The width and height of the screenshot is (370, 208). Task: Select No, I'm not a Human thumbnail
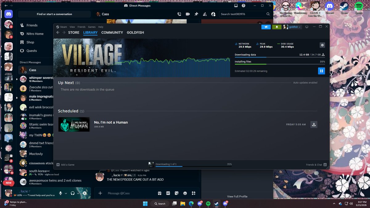(74, 124)
